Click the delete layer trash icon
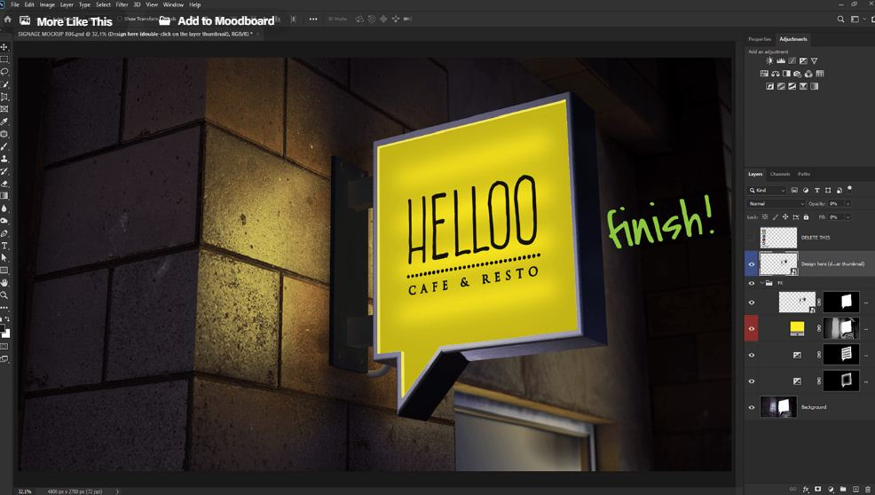This screenshot has height=495, width=875. pos(867,490)
